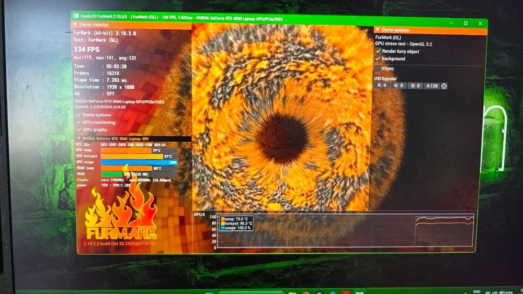Uncheck Render furry object
This screenshot has width=523, height=294.
(378, 51)
